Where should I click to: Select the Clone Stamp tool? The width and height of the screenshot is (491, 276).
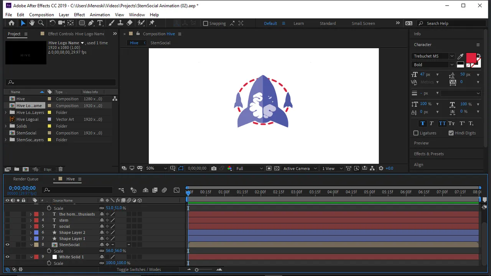coord(120,23)
